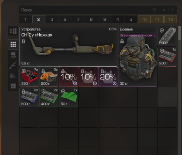Switch to stash tab 3
Screen dimensions: 182x155
click(x=52, y=19)
